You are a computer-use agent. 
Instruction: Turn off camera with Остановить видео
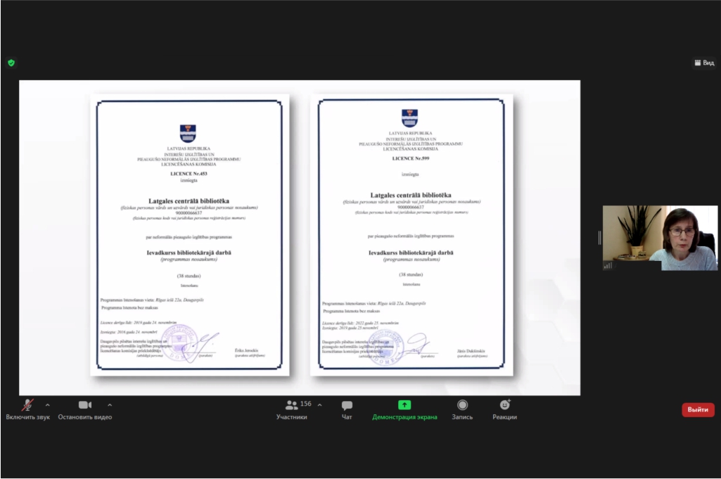point(85,409)
